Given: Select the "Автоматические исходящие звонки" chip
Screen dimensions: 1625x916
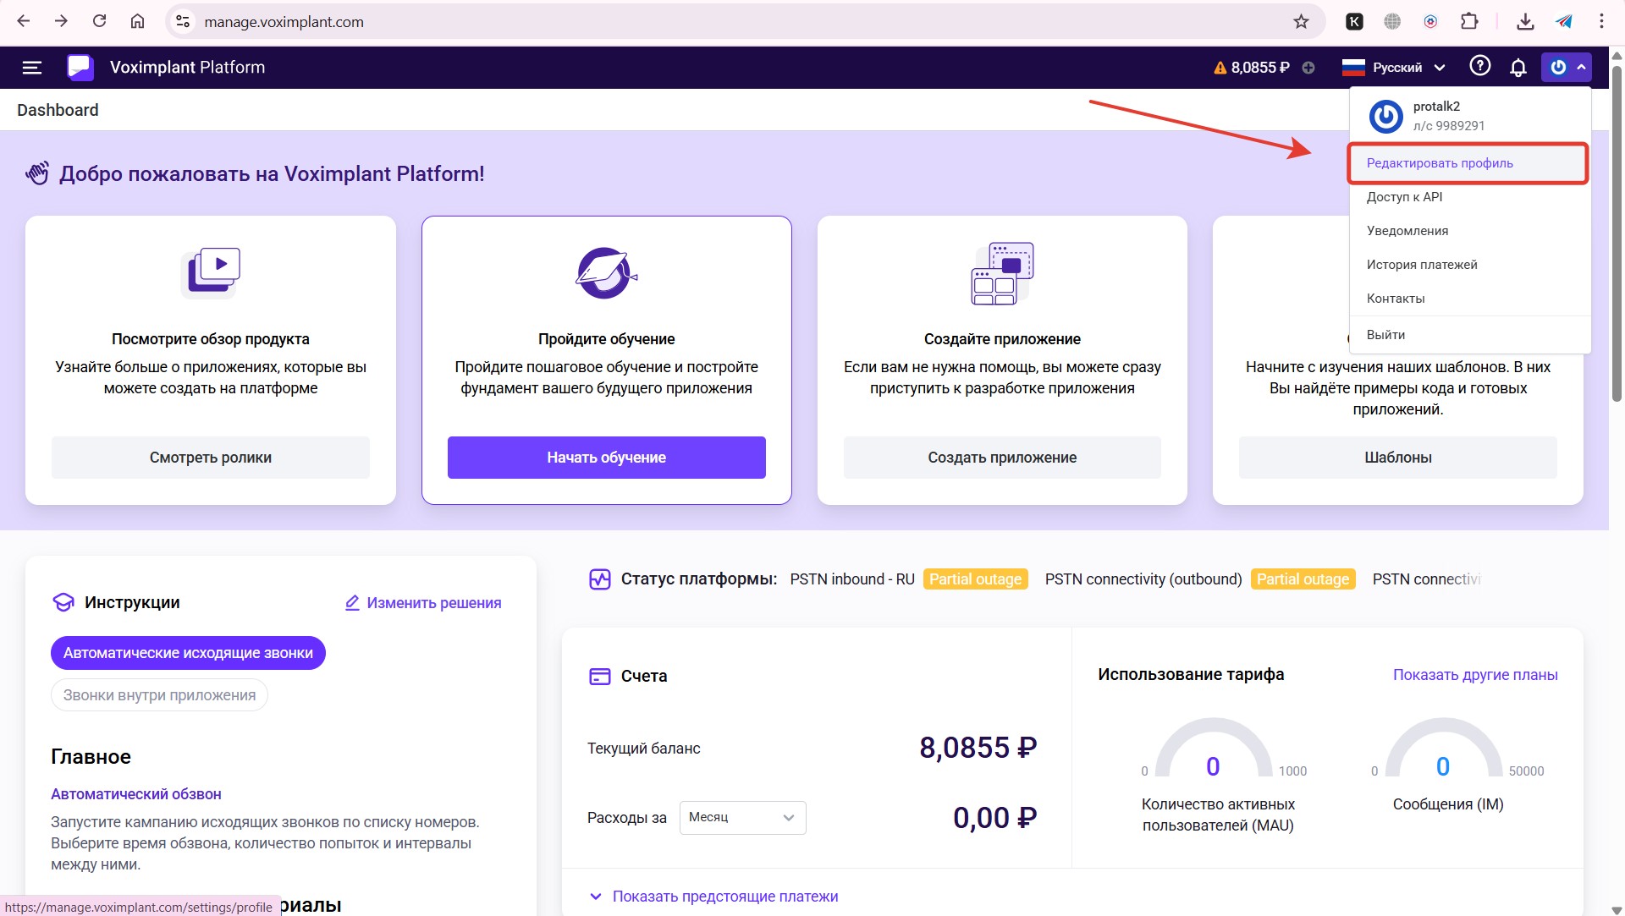Looking at the screenshot, I should pos(188,653).
